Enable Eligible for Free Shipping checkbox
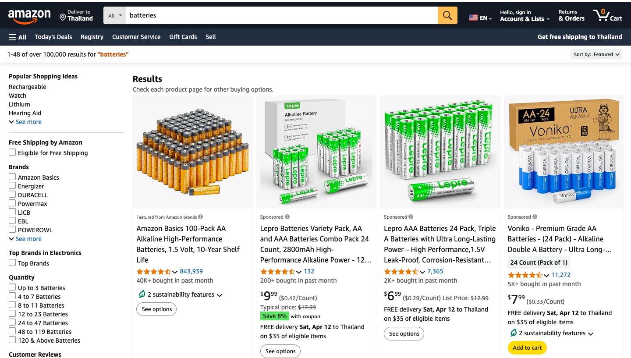Screen dimensions: 631x358 (x=12, y=152)
